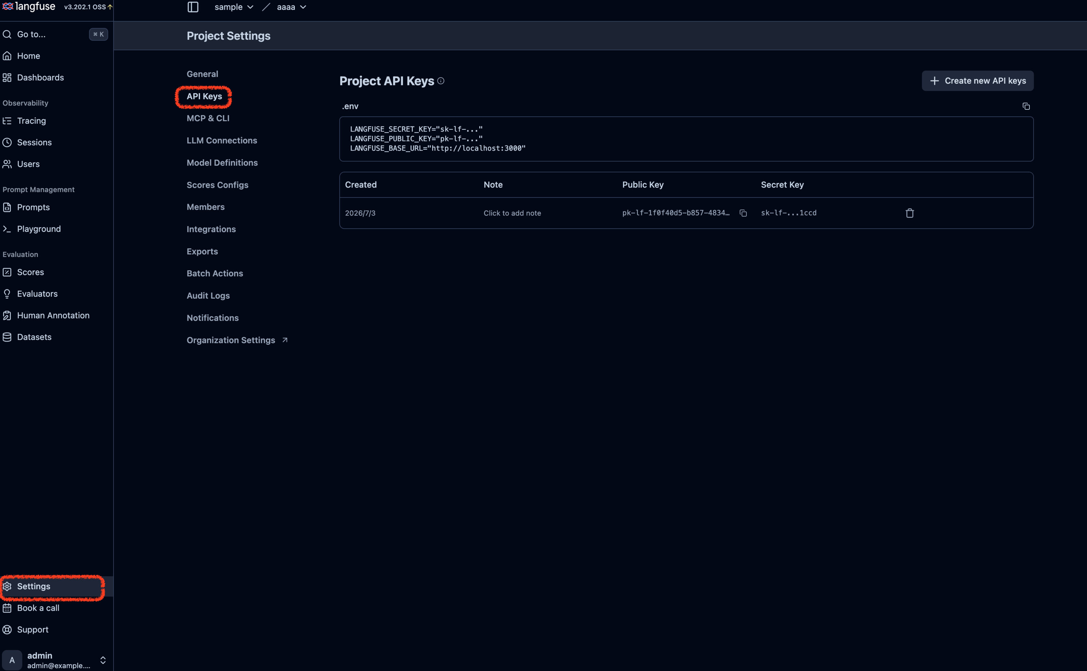Click the Public Key column header

[x=643, y=184]
